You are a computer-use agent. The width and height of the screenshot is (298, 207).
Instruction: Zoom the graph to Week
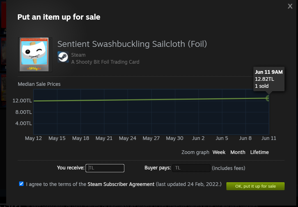coord(219,152)
